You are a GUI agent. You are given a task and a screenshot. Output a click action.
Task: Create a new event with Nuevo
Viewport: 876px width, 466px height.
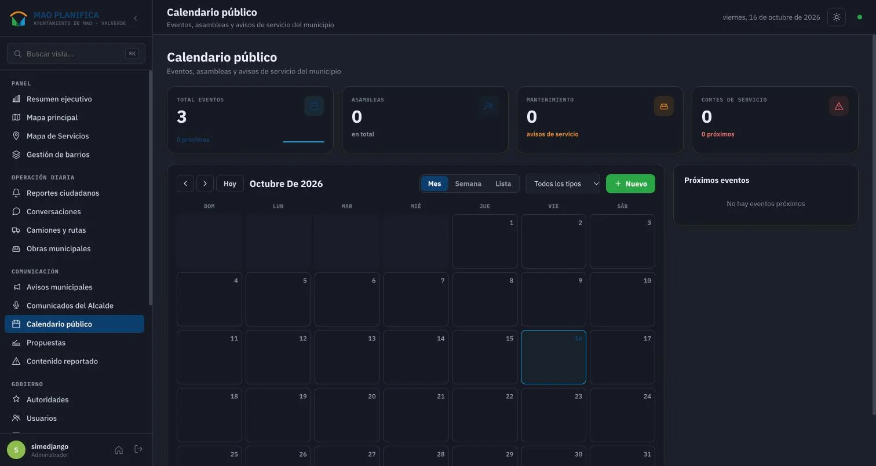pyautogui.click(x=630, y=184)
